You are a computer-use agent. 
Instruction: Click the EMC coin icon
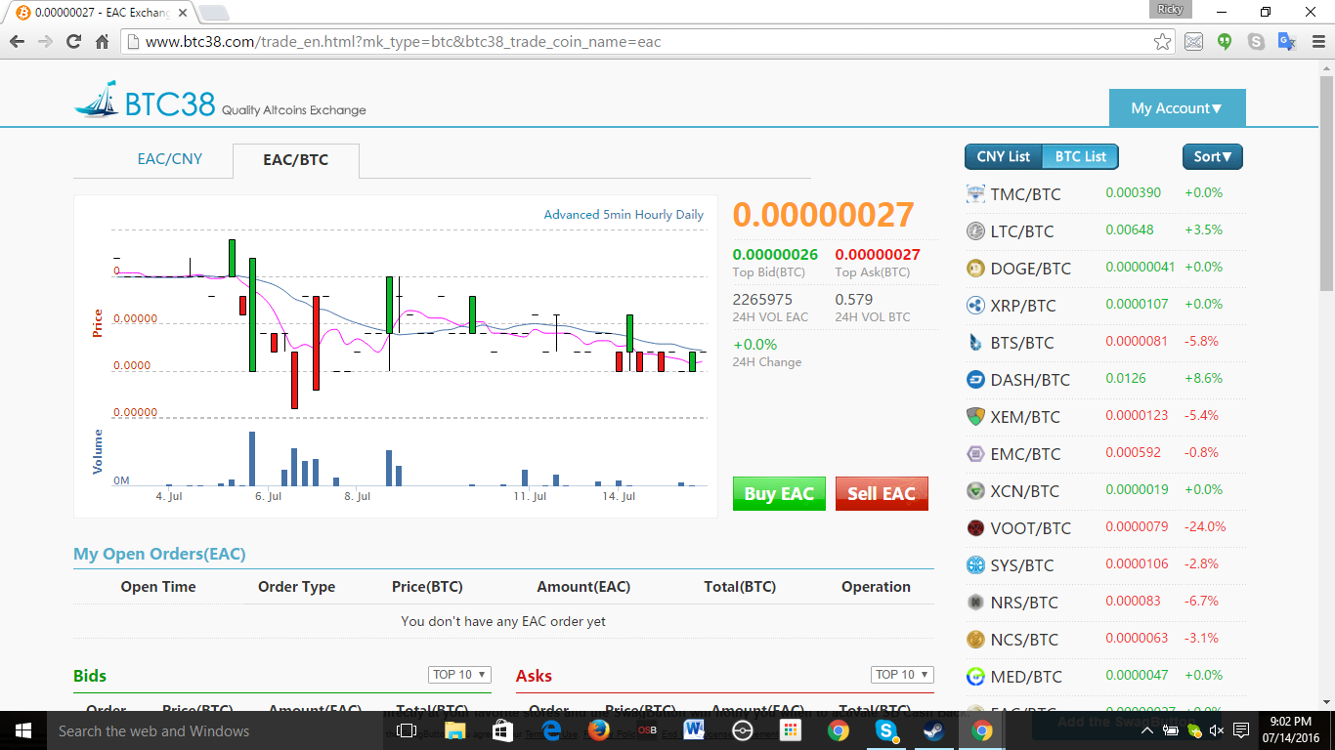pos(975,453)
